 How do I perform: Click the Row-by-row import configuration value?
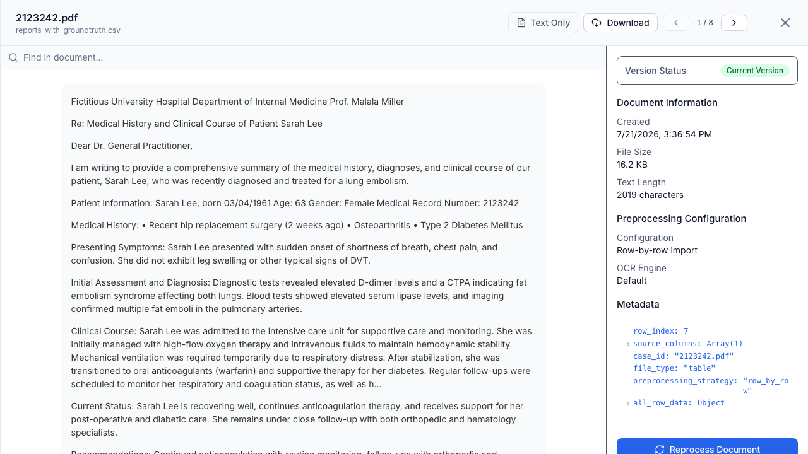pyautogui.click(x=657, y=250)
